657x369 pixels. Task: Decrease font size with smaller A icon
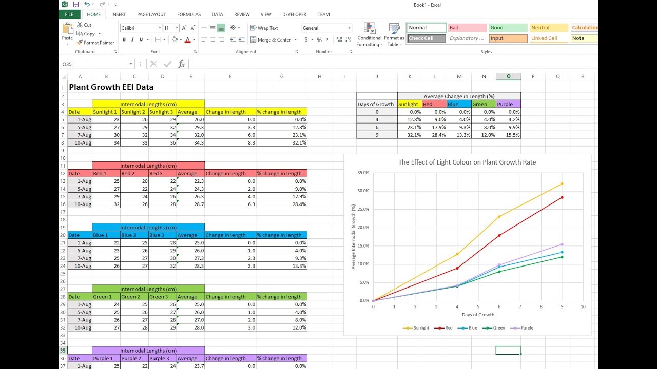(193, 28)
